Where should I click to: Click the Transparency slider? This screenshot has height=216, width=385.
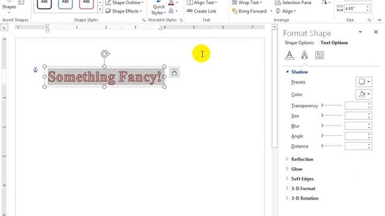[x=332, y=106]
